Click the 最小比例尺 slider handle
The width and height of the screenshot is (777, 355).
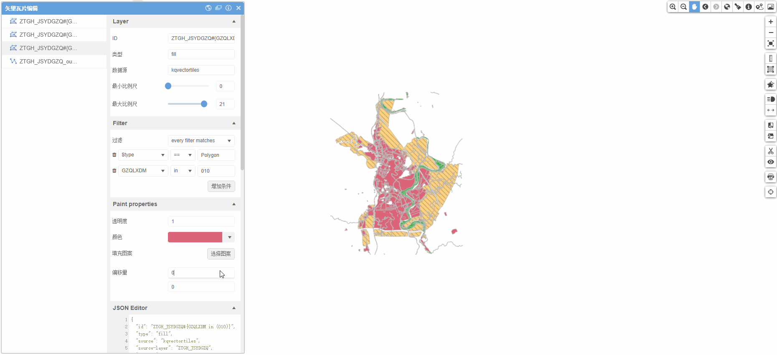(x=168, y=86)
